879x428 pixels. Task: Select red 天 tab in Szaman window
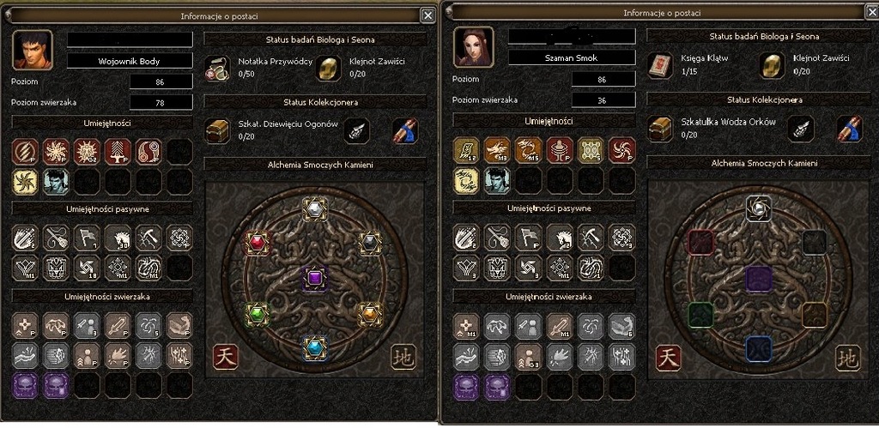pos(668,358)
